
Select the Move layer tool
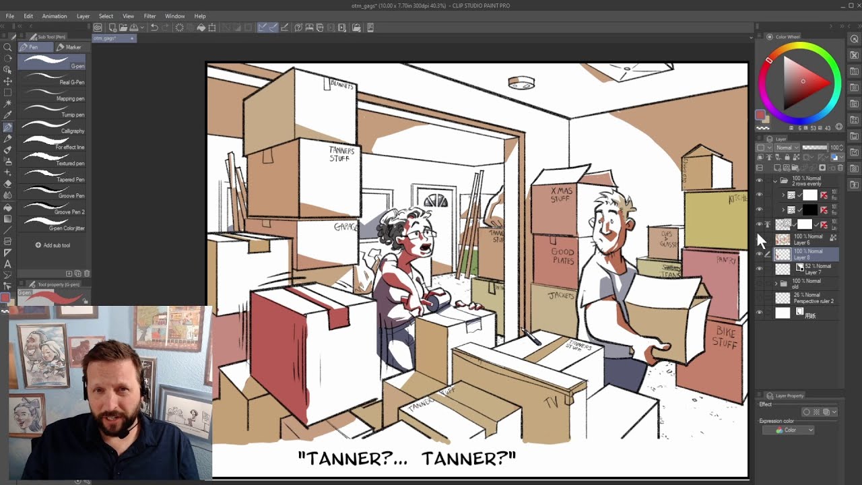(7, 82)
